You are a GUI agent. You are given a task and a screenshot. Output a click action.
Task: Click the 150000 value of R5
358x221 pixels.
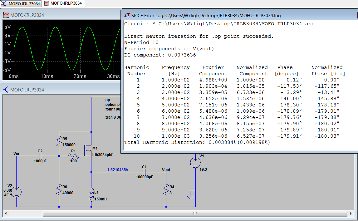point(69,145)
